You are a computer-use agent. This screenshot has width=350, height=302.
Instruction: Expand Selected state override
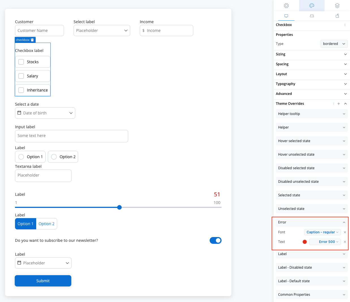tap(312, 195)
